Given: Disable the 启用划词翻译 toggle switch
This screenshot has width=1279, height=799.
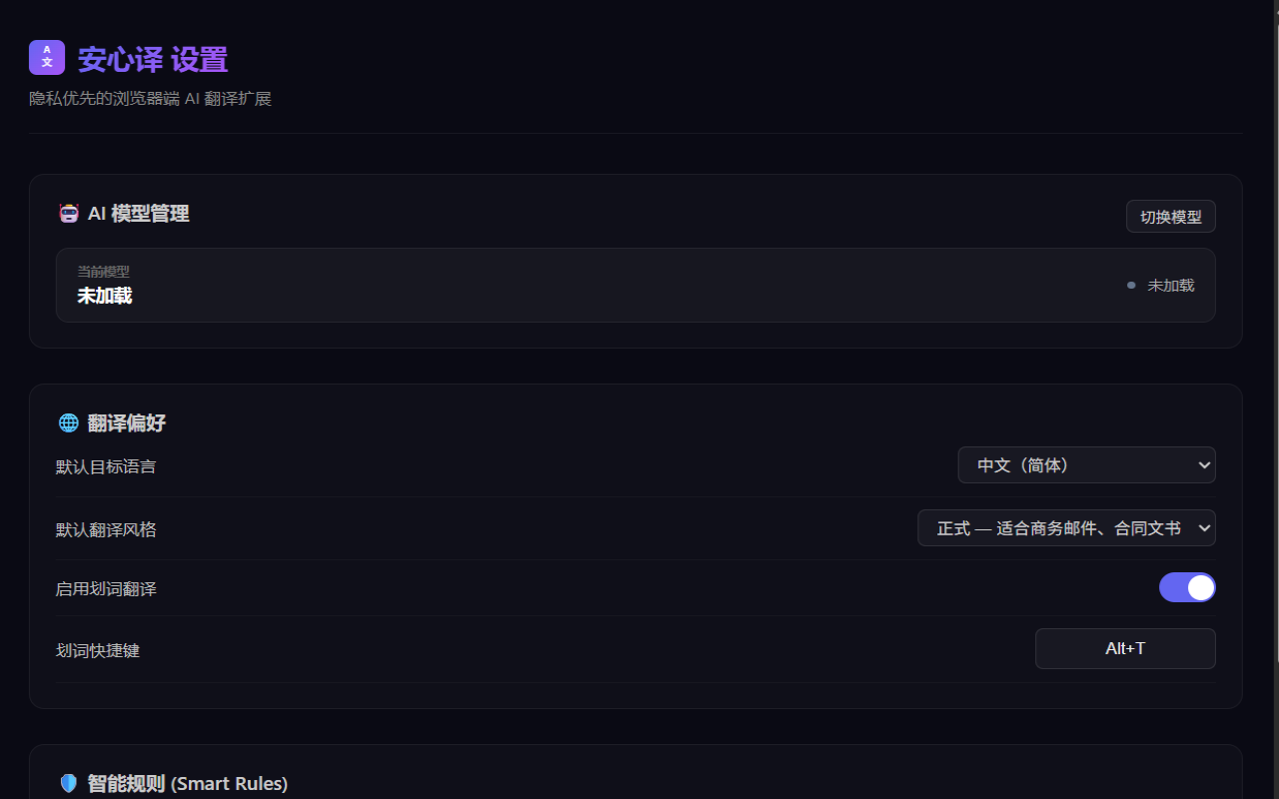Looking at the screenshot, I should (x=1187, y=587).
